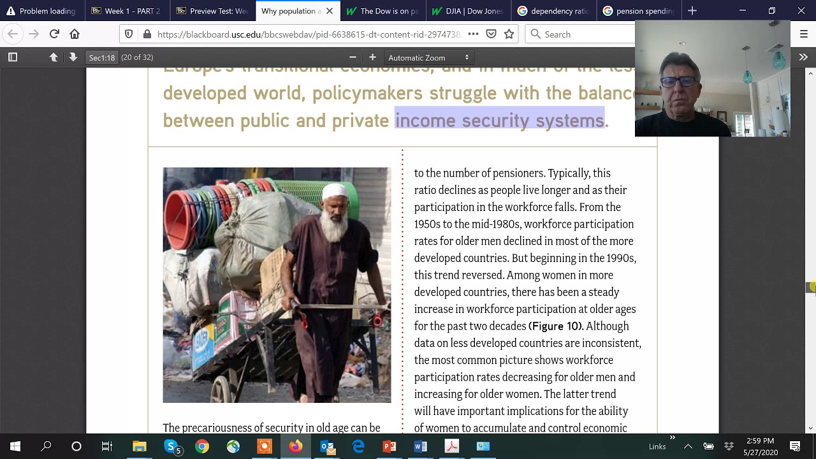The image size is (816, 459).
Task: Zoom out the PDF with minus button
Action: click(x=353, y=57)
